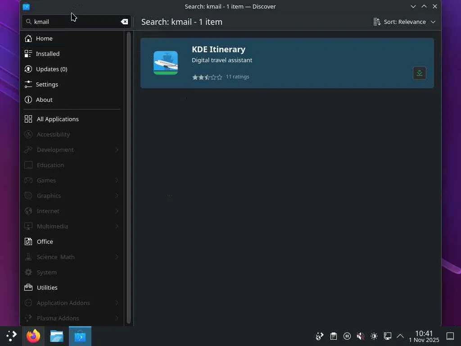
Task: Open Discover Settings
Action: coord(72,84)
